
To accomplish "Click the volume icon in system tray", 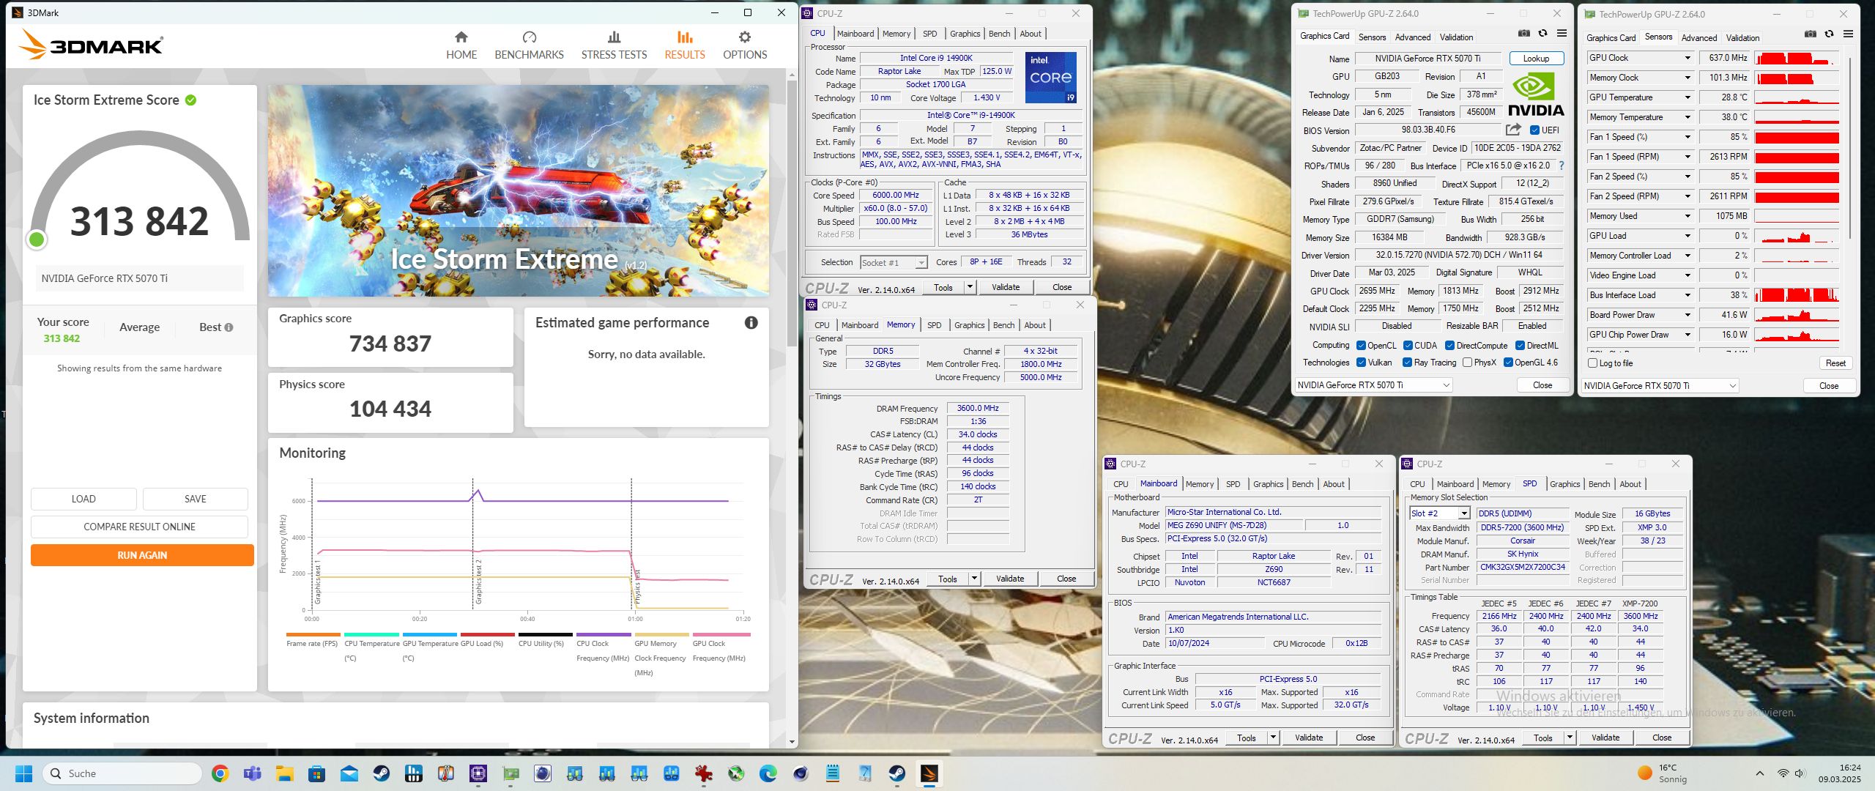I will 1800,773.
